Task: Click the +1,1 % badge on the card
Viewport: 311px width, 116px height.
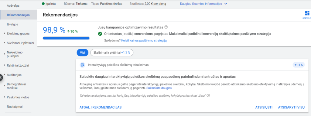Action: 299,65
